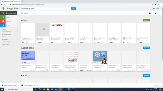Open the Account link in sidebar
Screen dimensions: 163x91
[4, 29]
